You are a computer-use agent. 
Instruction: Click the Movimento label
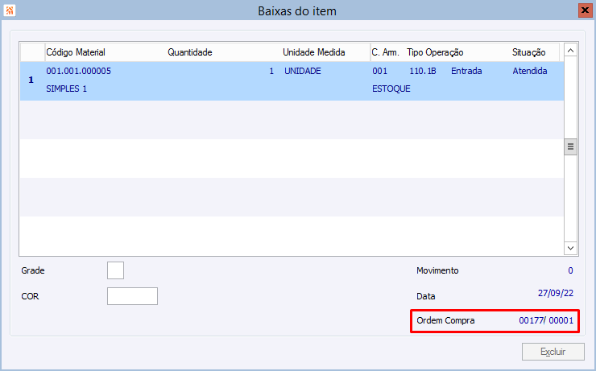(x=437, y=270)
